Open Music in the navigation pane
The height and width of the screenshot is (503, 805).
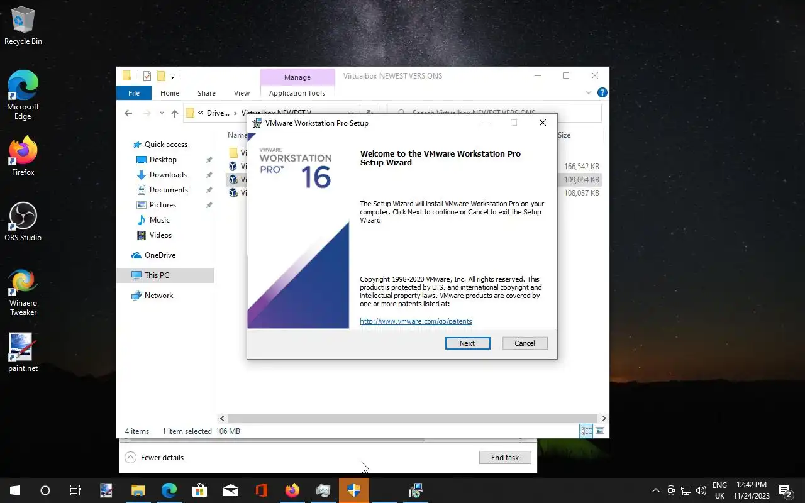coord(159,220)
